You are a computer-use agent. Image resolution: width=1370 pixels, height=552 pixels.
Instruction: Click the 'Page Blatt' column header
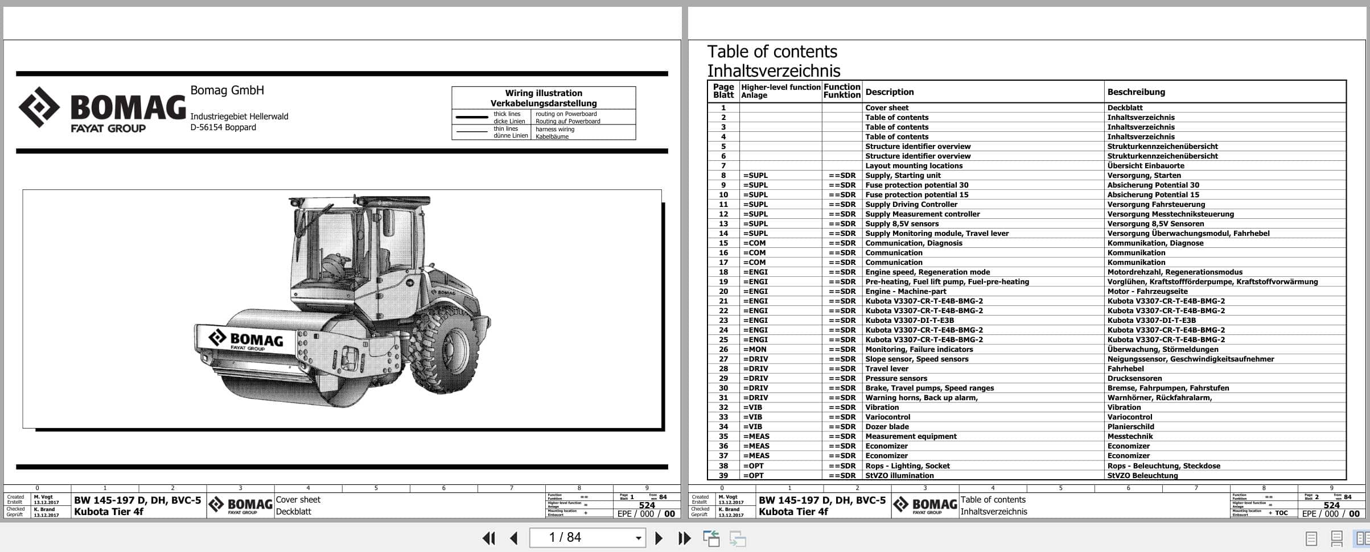click(x=723, y=92)
